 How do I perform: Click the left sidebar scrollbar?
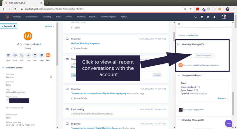[57, 44]
